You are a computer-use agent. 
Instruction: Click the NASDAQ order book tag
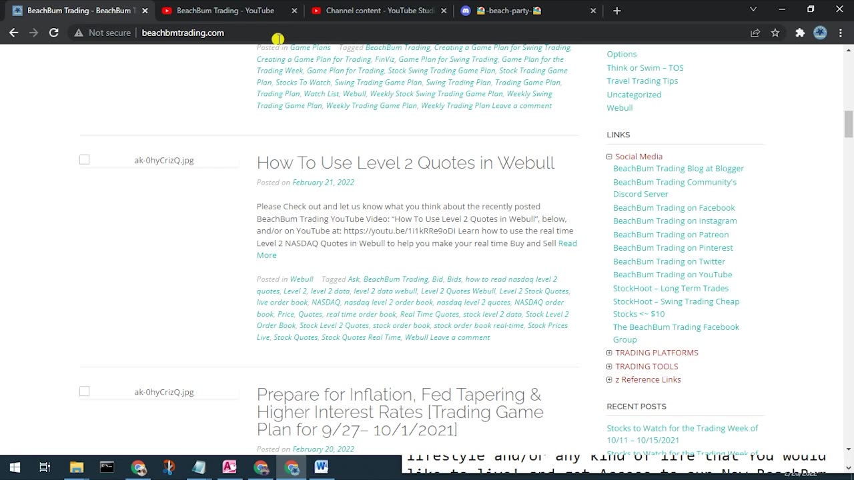410,308
